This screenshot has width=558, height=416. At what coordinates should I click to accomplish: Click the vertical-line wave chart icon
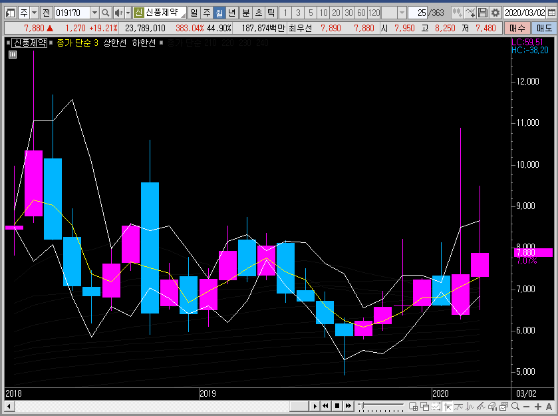click(x=470, y=406)
